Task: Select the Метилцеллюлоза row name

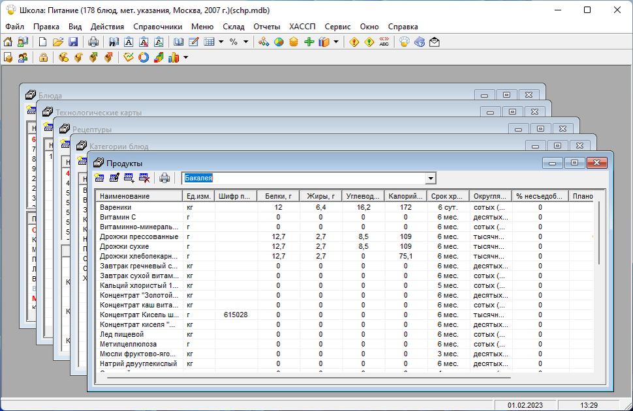Action: tap(128, 344)
